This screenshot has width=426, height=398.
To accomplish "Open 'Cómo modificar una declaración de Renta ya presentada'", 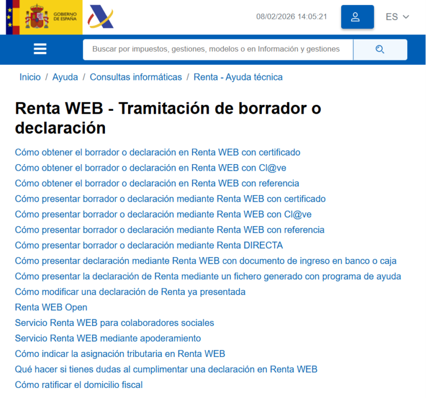I will (x=130, y=292).
